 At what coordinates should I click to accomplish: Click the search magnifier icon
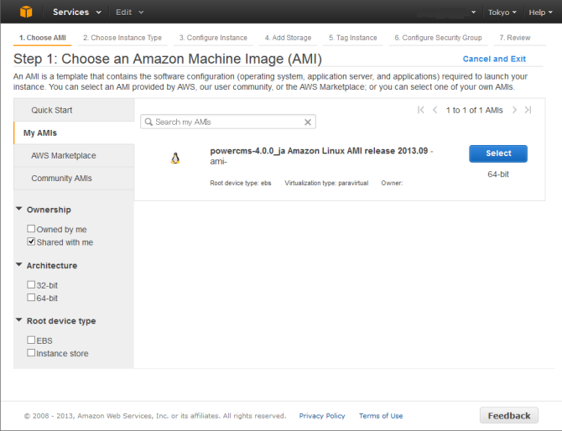point(148,122)
